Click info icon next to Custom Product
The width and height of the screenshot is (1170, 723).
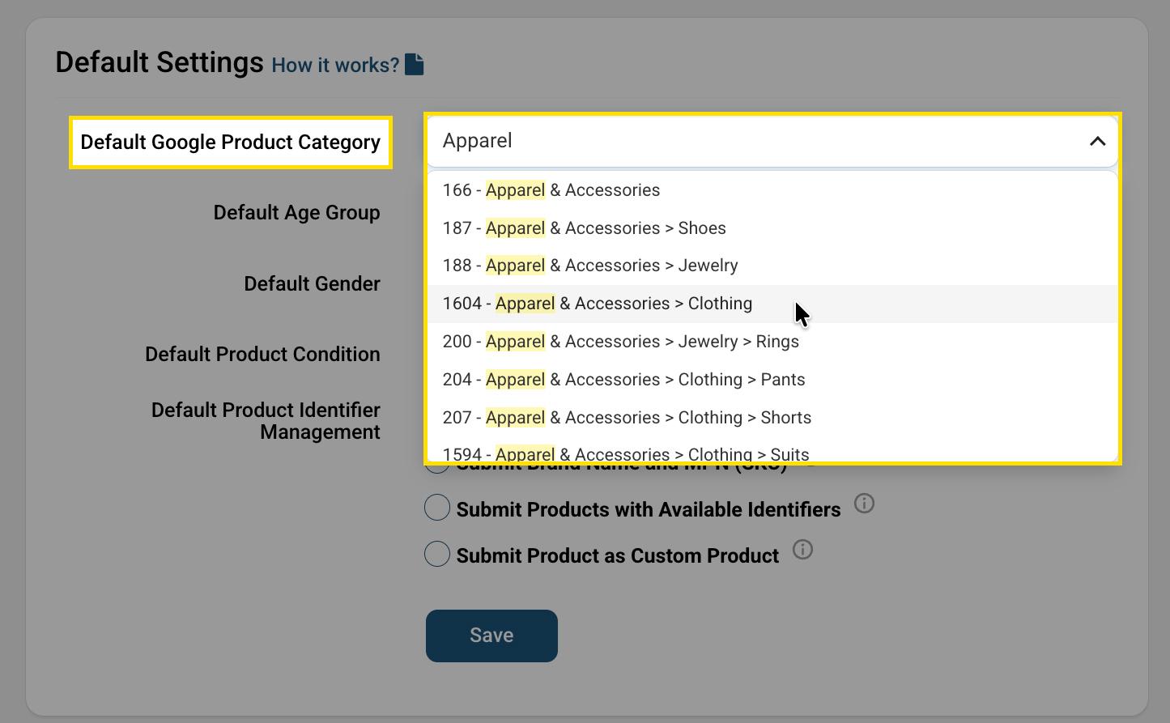[802, 550]
